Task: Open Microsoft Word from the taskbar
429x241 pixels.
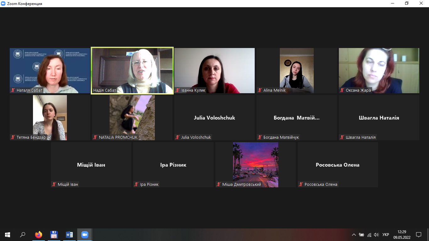Action: (x=69, y=234)
